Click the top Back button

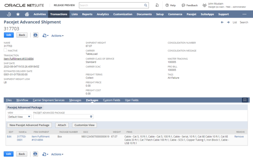tap(22, 35)
